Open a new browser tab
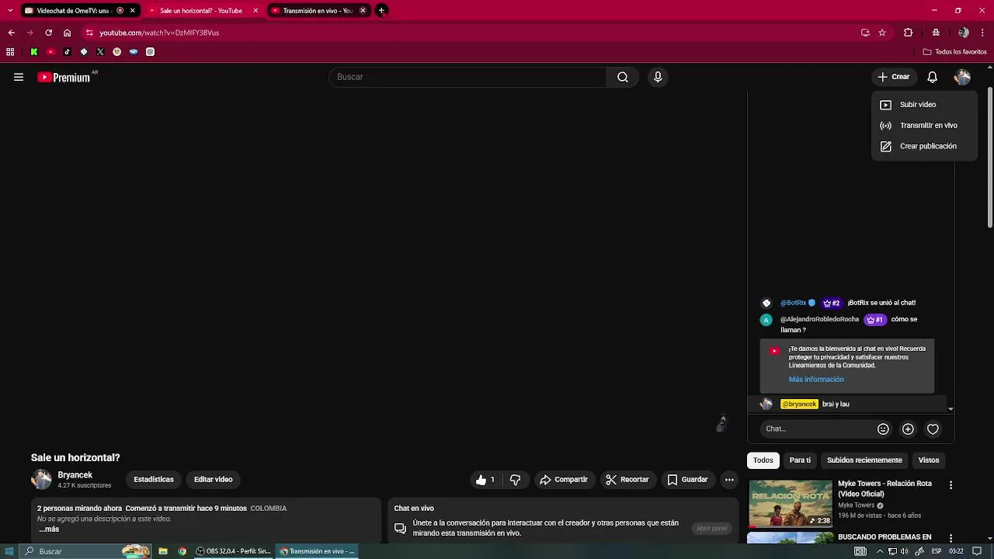Viewport: 994px width, 559px height. tap(381, 11)
